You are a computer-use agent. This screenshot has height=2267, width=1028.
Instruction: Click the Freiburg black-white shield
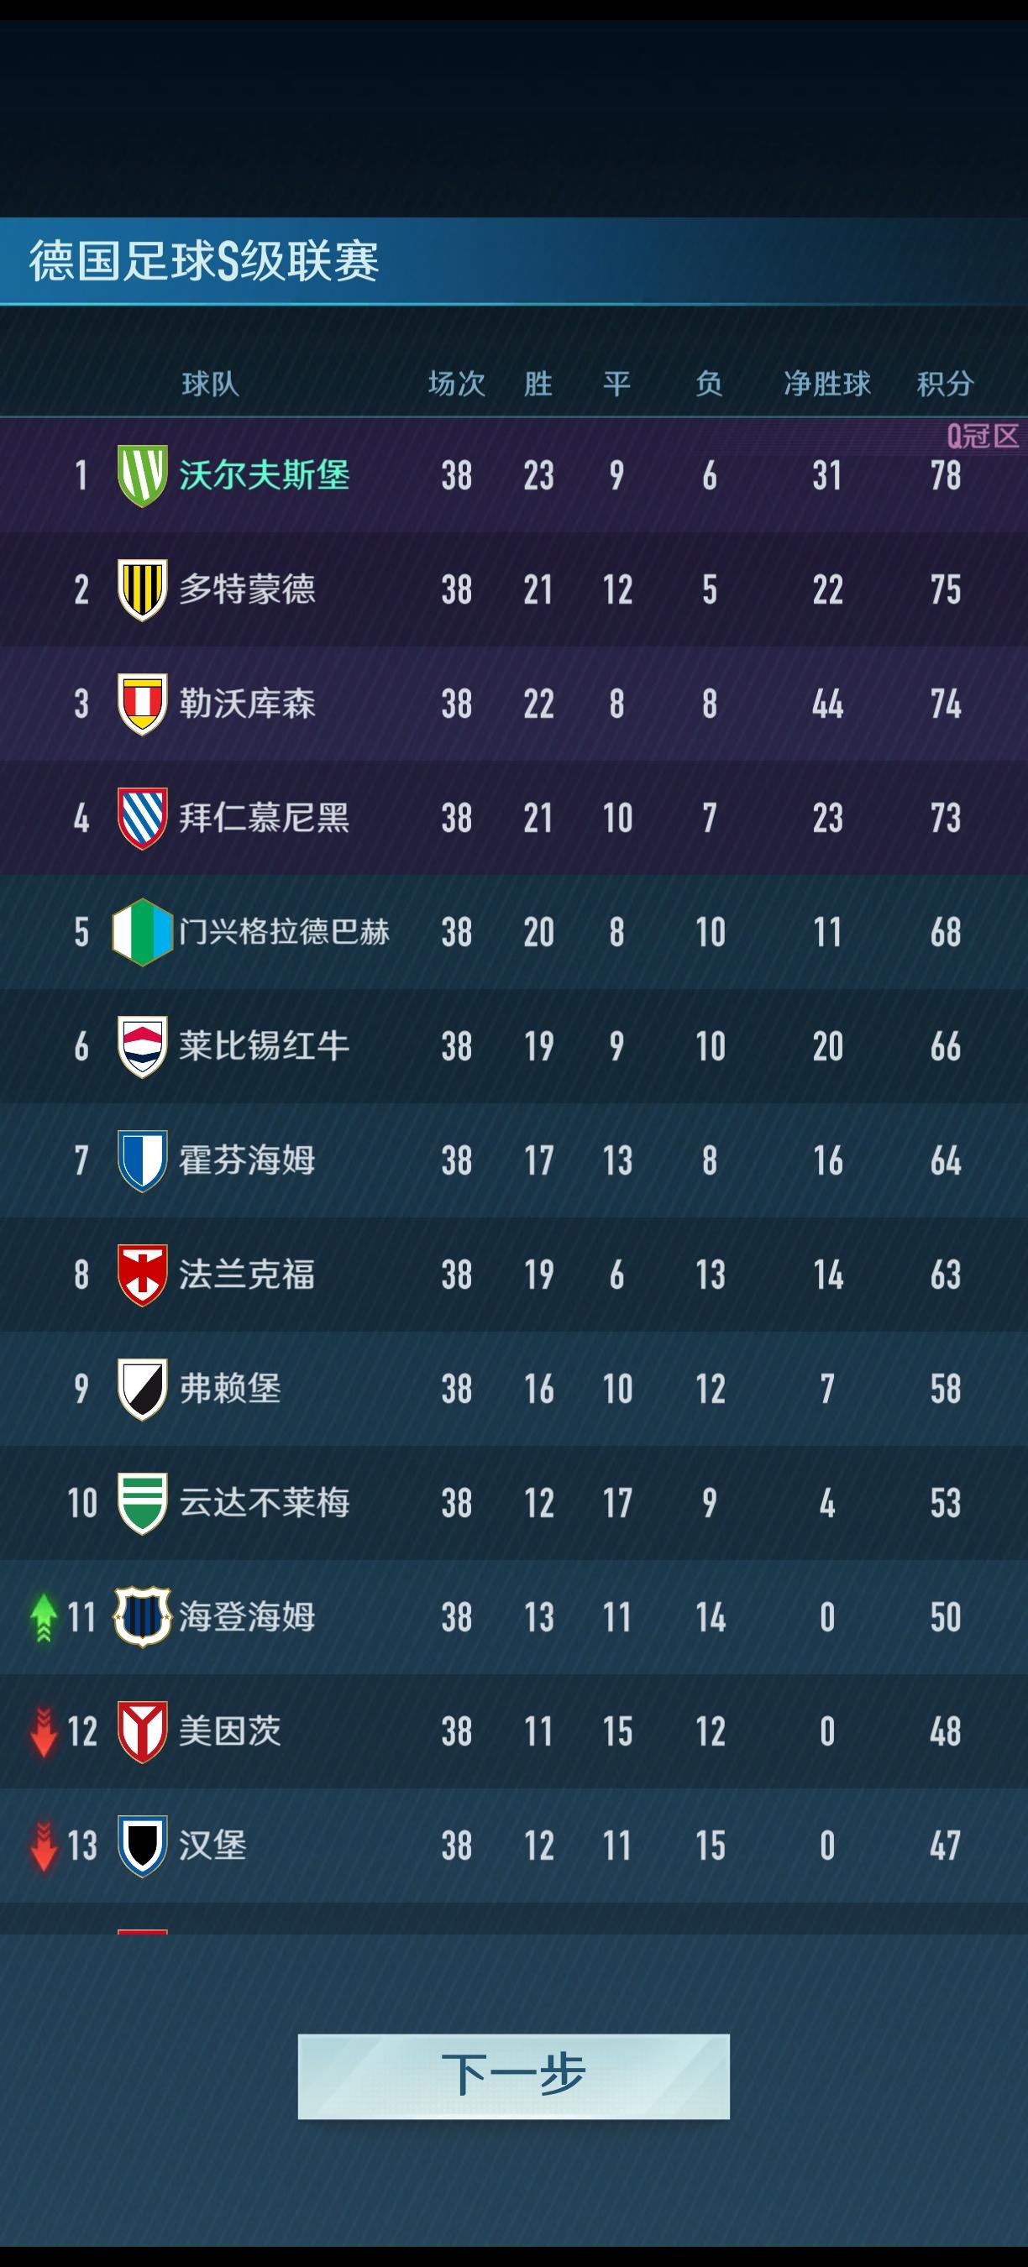click(x=142, y=1389)
